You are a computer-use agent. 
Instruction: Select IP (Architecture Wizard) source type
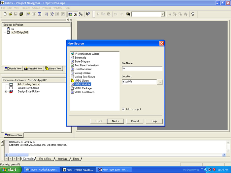pyautogui.click(x=87, y=54)
